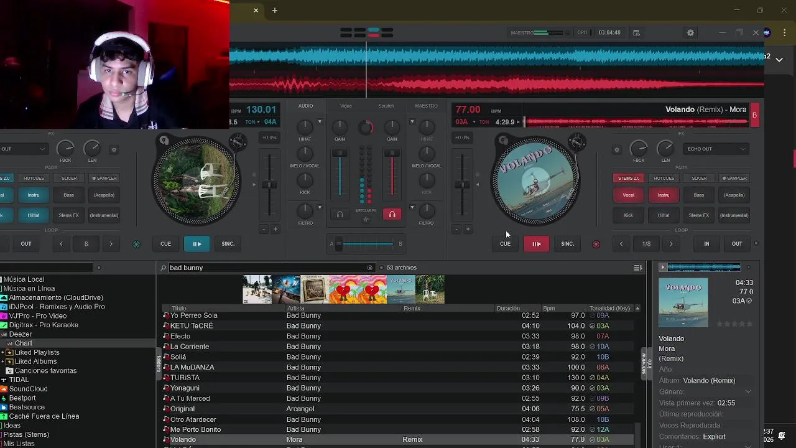Select the SLICER pads tab on left deck
Screen dimensions: 796x448
[69, 179]
